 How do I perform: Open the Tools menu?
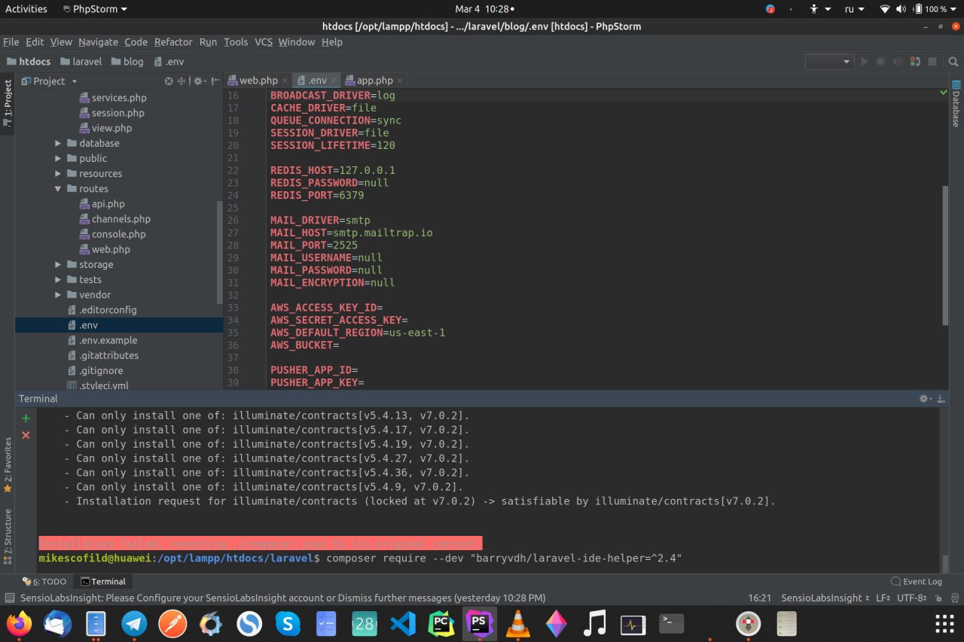tap(236, 42)
